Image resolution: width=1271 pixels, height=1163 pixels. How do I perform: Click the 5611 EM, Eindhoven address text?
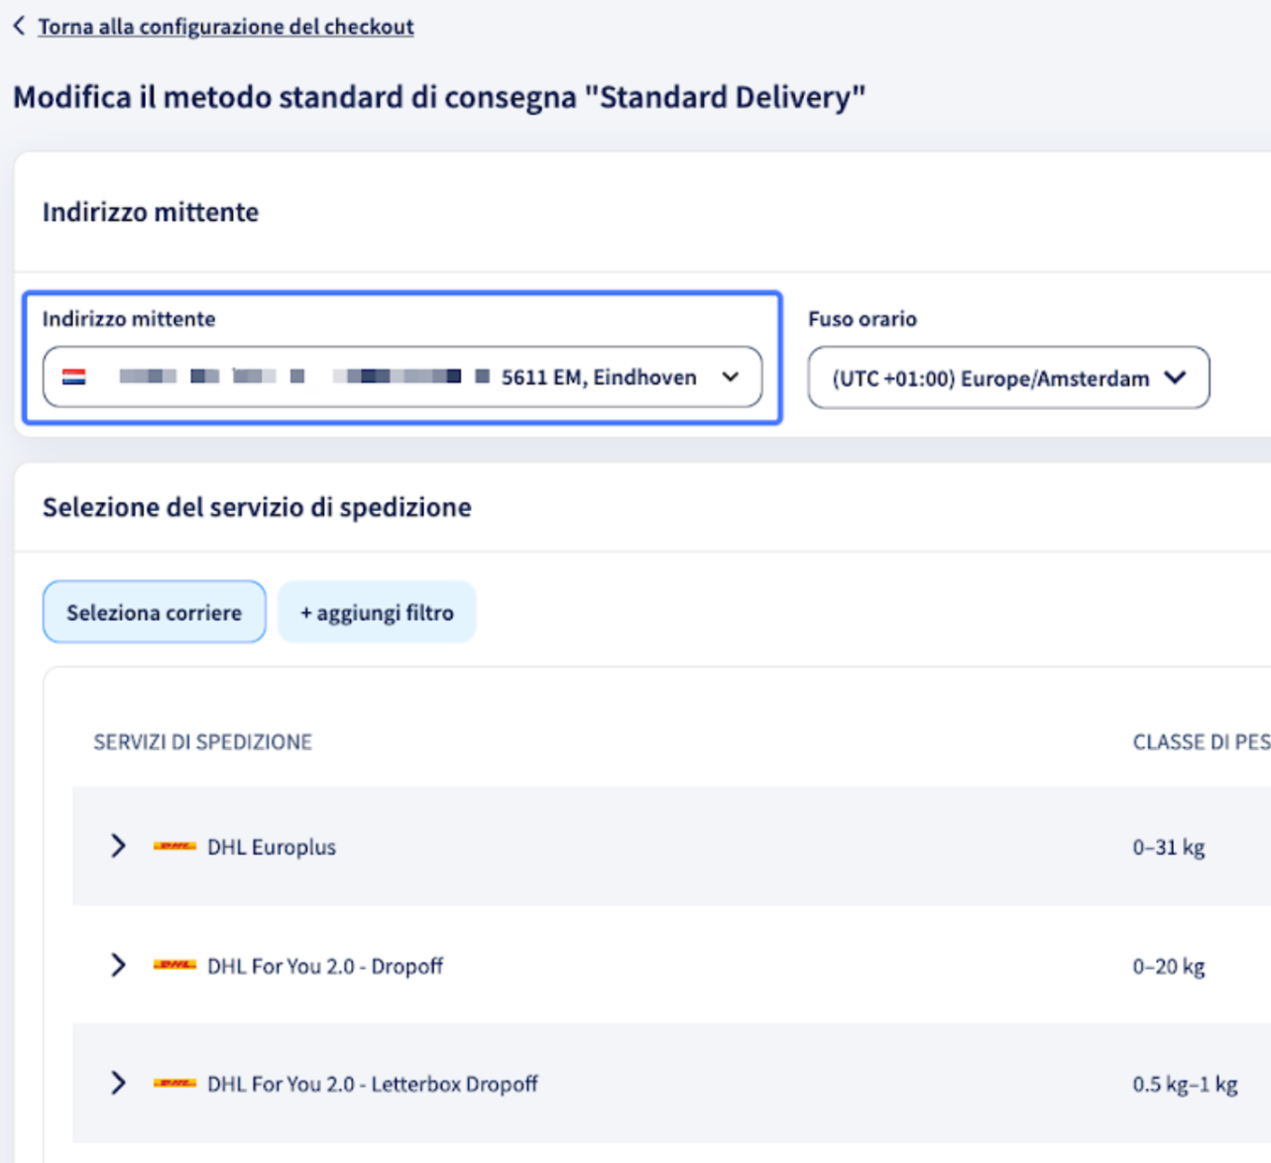click(x=599, y=377)
